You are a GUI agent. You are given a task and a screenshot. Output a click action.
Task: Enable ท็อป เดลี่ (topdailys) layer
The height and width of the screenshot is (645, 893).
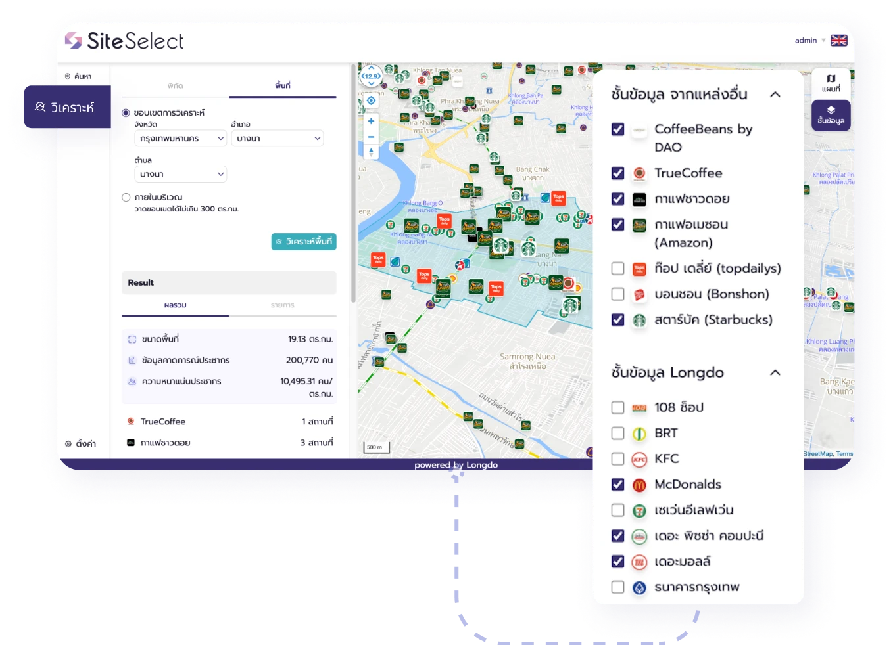[x=617, y=268]
